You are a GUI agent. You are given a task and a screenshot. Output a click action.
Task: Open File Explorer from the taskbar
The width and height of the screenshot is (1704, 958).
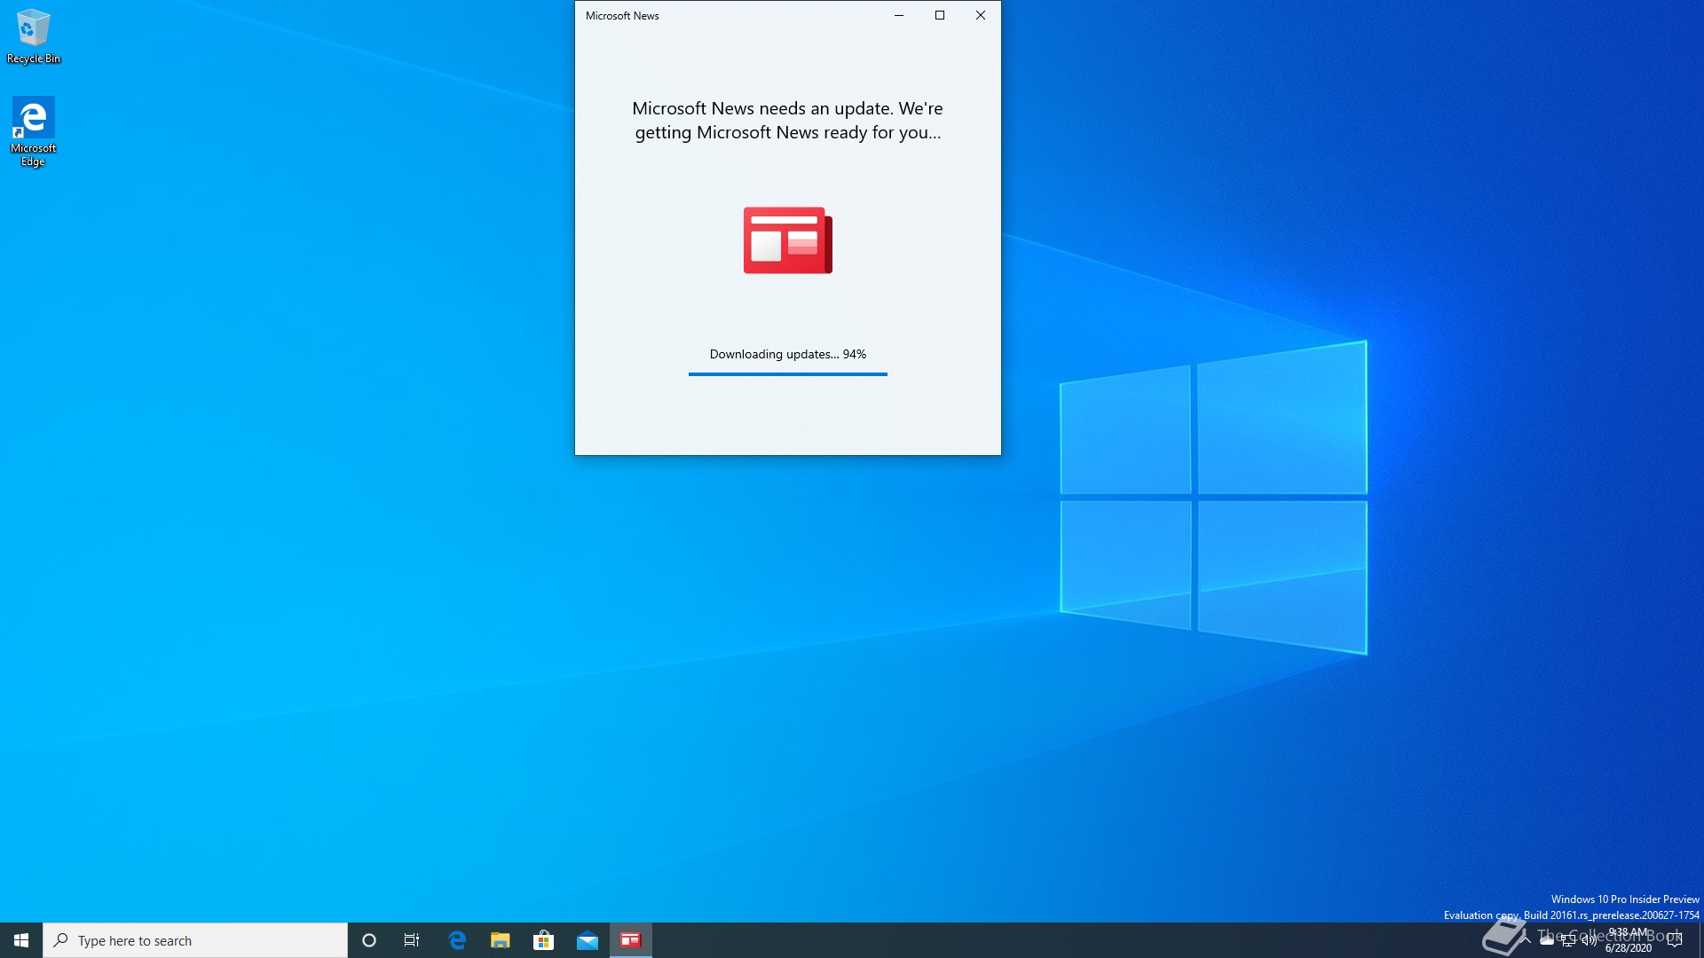coord(501,940)
